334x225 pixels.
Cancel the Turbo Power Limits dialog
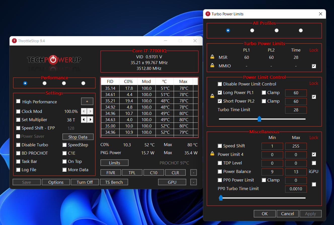[287, 214]
